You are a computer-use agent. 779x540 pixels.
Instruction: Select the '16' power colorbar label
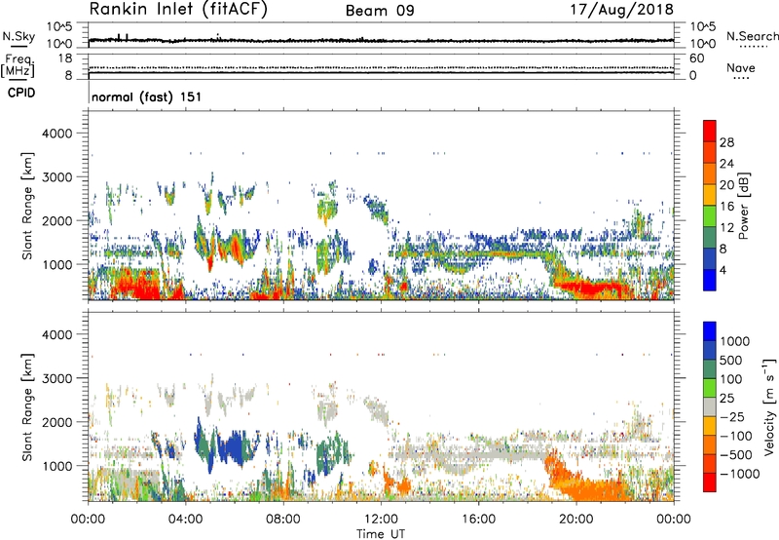tap(726, 207)
